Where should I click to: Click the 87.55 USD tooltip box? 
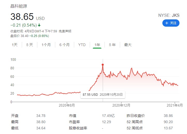coord(103,95)
